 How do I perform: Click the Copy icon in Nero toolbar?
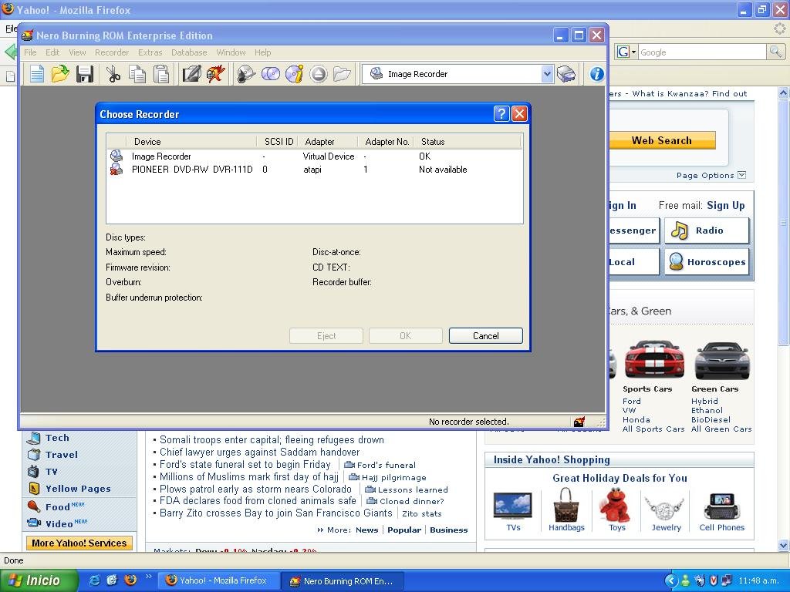tap(137, 74)
